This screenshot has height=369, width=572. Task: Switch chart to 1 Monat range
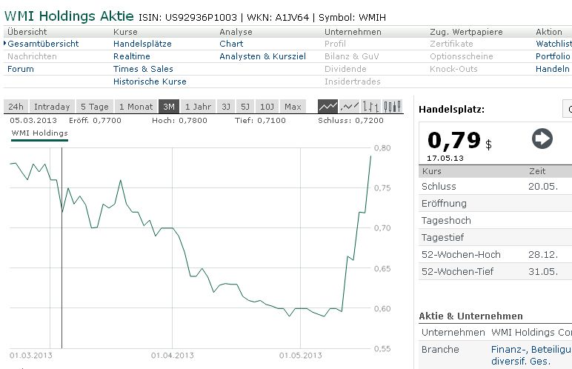pos(136,107)
